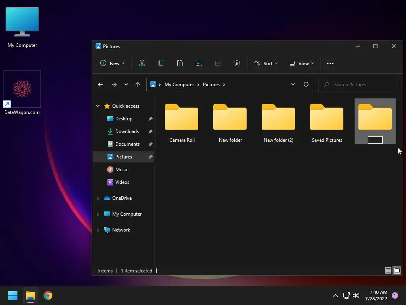
Task: Click the volume speaker tray icon
Action: coord(356,295)
